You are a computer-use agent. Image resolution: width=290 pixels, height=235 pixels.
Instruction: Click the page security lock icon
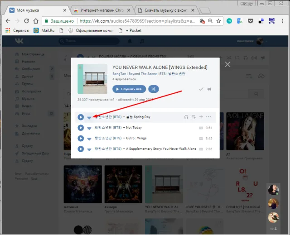(47, 21)
